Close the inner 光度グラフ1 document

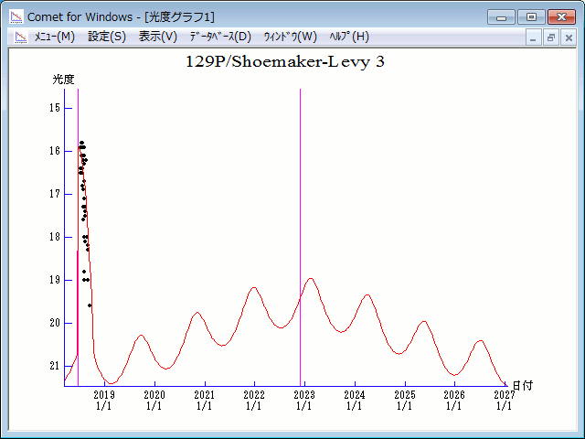click(x=568, y=37)
